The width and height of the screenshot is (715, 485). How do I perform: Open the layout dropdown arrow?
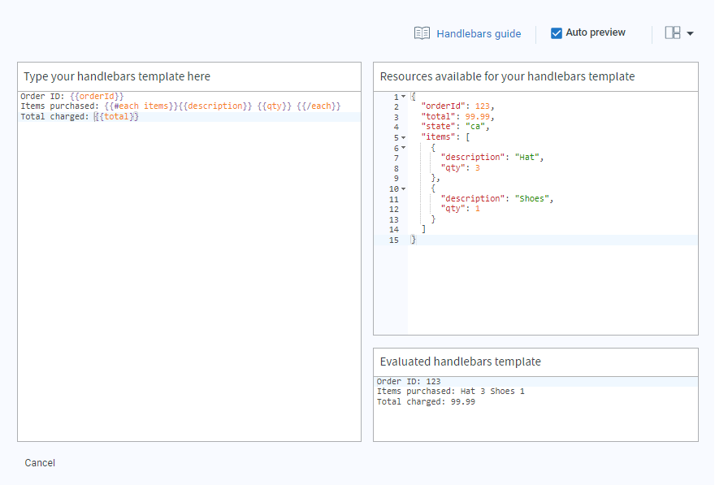tap(690, 33)
